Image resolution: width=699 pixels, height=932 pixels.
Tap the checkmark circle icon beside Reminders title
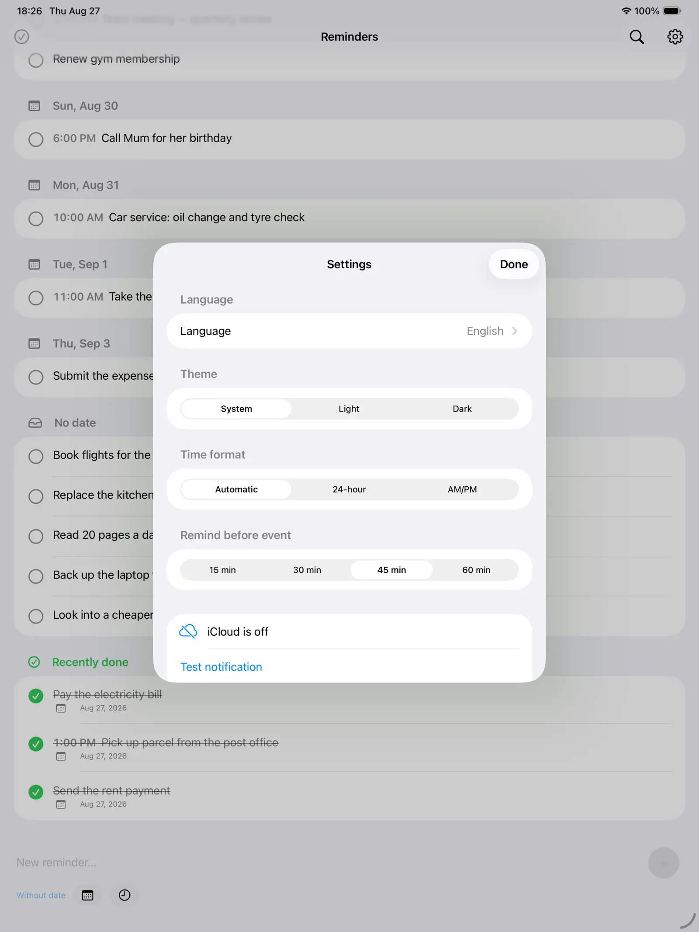[22, 37]
